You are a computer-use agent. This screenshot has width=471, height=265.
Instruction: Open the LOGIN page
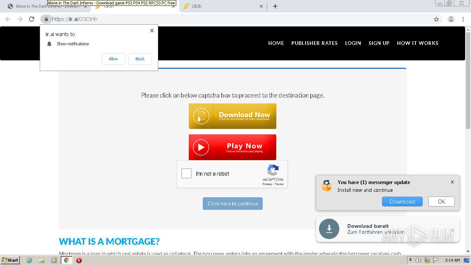point(353,43)
